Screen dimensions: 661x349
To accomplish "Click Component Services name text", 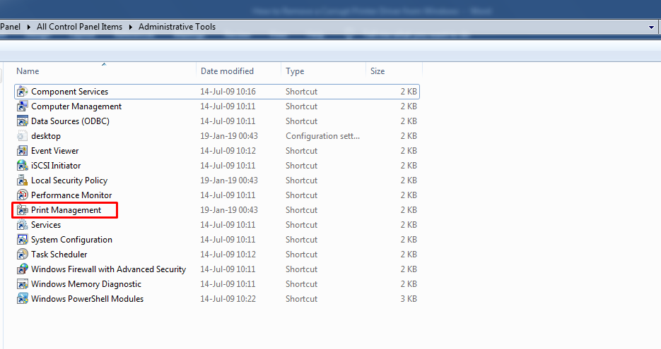I will [69, 91].
